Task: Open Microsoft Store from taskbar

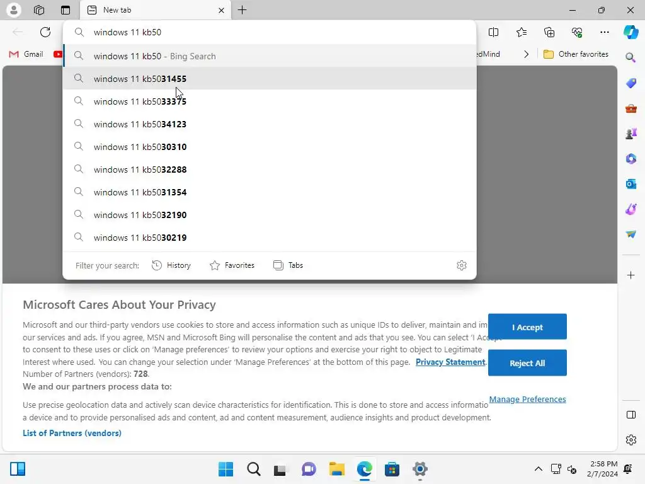Action: pyautogui.click(x=392, y=469)
